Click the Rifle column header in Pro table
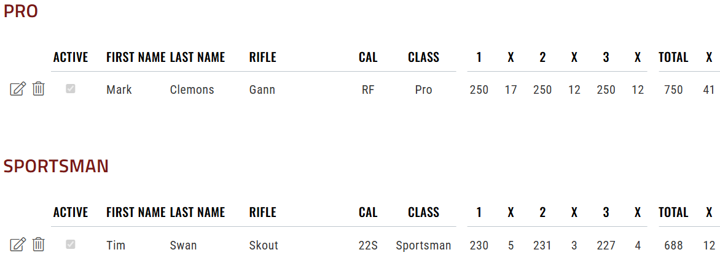720x255 pixels. point(263,57)
